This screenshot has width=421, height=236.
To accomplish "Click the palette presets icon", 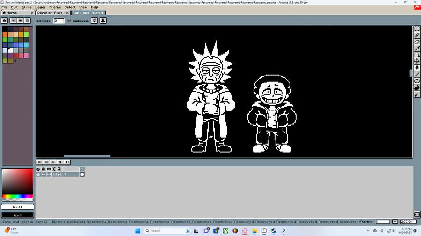I will (x=20, y=21).
